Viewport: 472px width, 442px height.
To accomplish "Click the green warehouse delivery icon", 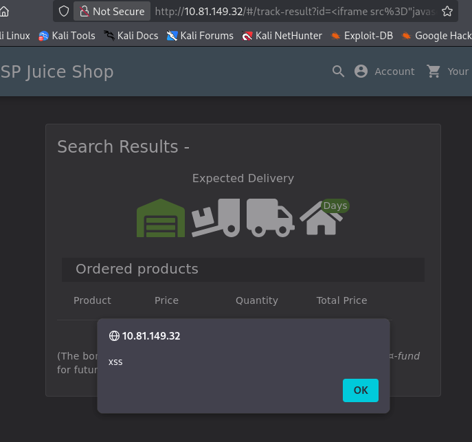I will 161,218.
